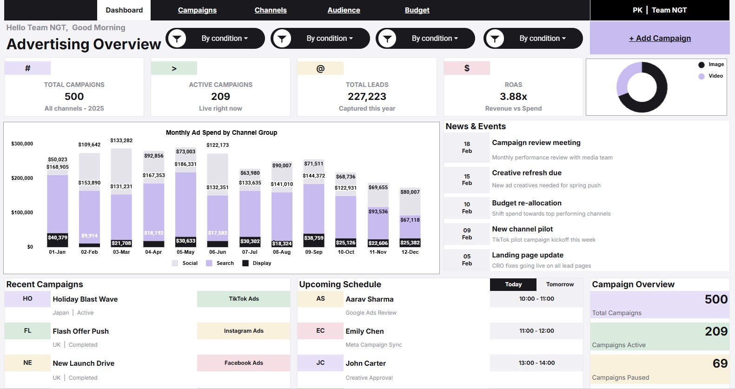Click filter funnel icon nearest Add Campaign
Viewport: 735px width, 389px height.
tap(495, 39)
